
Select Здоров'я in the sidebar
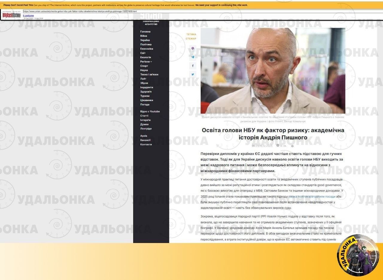coord(146,92)
